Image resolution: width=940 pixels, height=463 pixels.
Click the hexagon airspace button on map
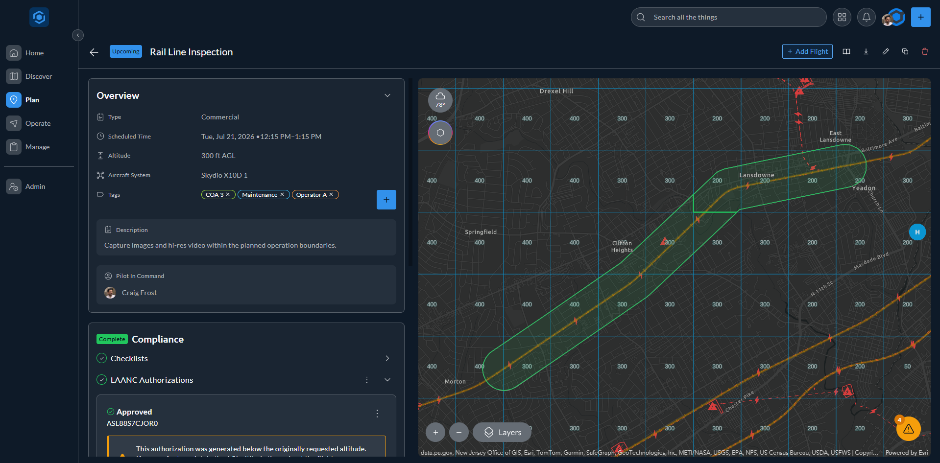440,133
